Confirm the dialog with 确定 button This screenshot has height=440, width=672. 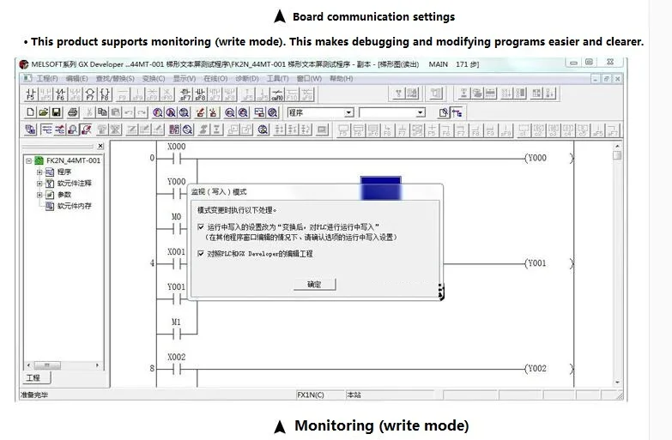coord(315,284)
